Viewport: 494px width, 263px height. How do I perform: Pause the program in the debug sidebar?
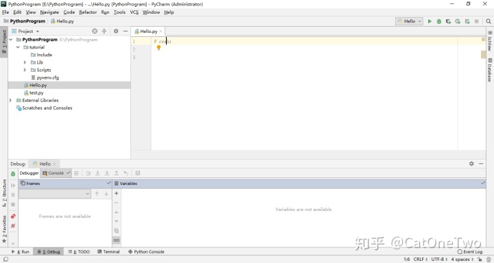point(13,195)
